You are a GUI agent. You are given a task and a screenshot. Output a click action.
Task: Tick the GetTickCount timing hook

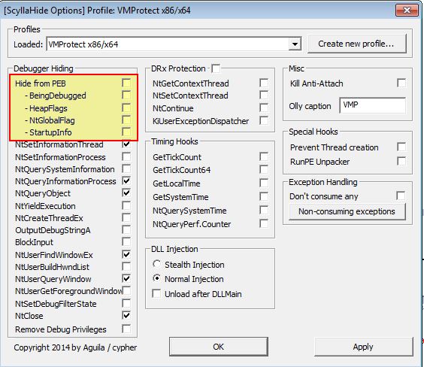[264, 156]
